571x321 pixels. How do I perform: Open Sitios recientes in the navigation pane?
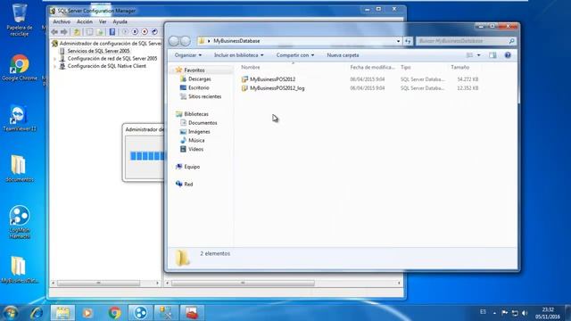tap(204, 96)
